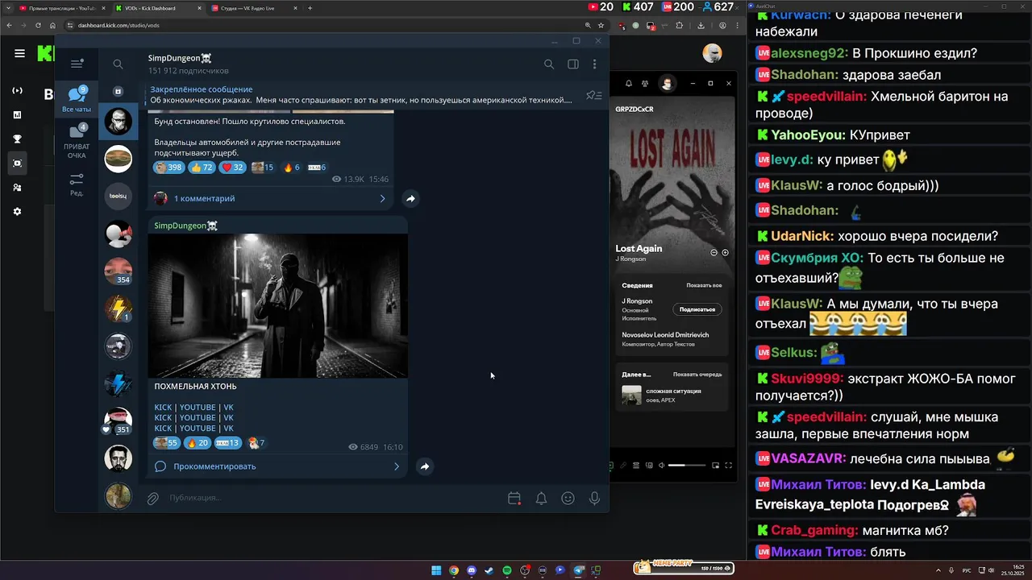
Task: Open queued track сложная ситуация
Action: 672,395
